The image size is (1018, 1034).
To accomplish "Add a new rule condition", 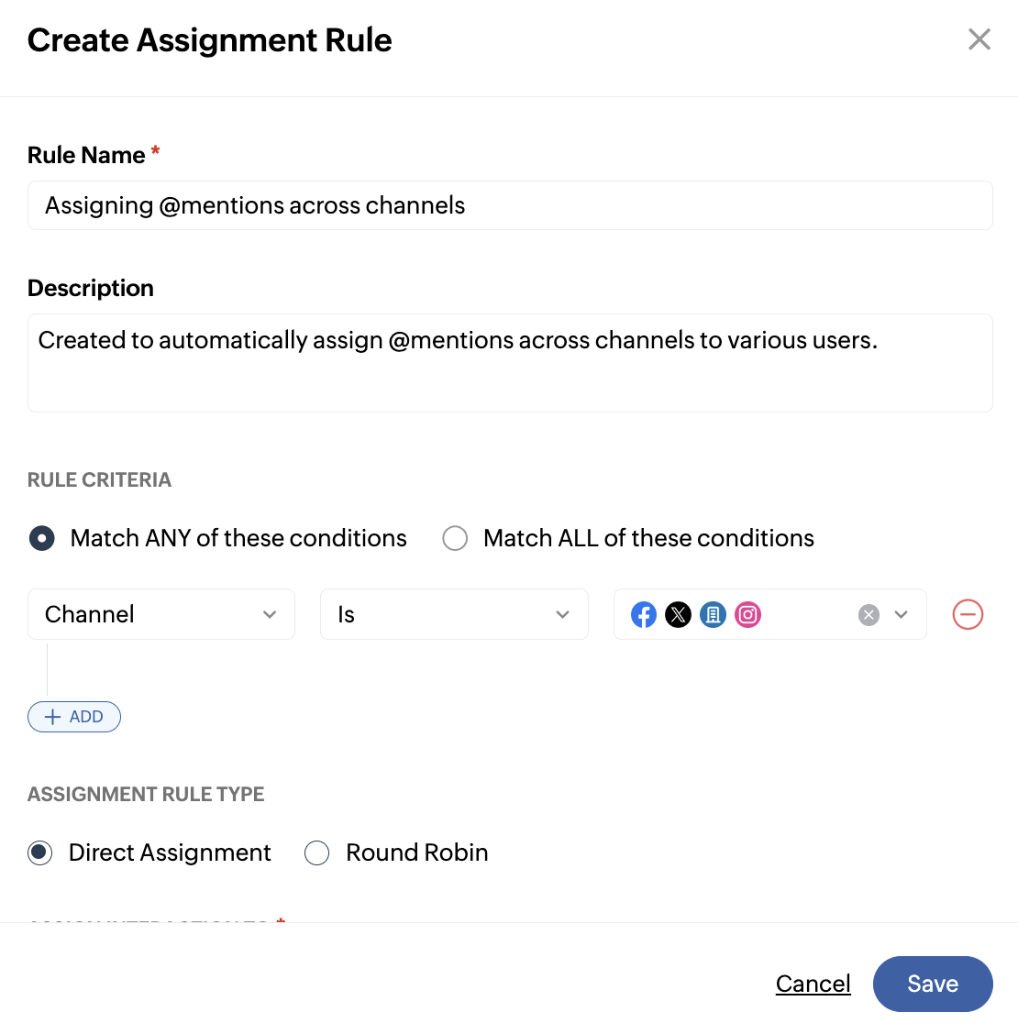I will 74,717.
